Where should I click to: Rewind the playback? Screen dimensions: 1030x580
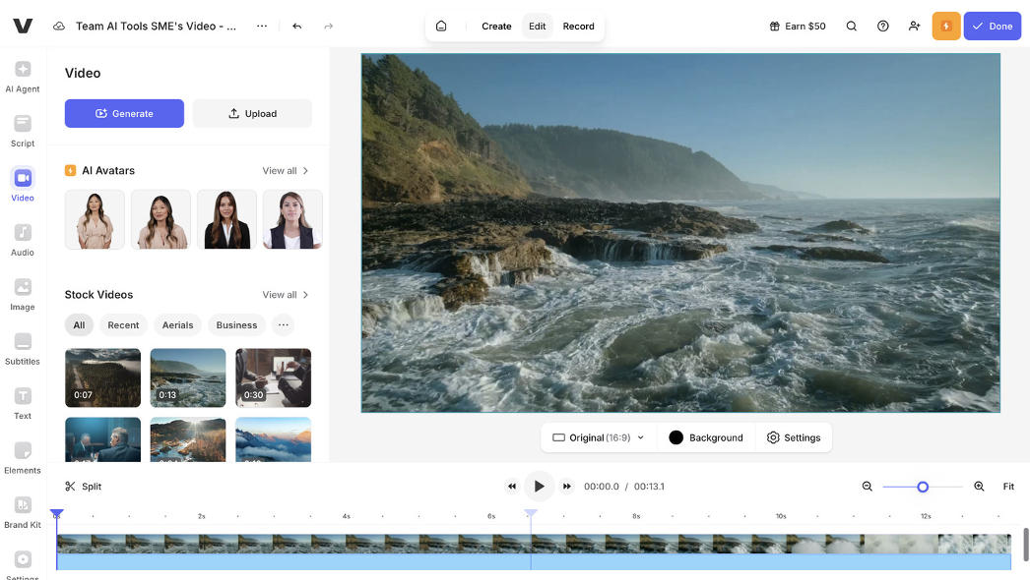pos(512,487)
